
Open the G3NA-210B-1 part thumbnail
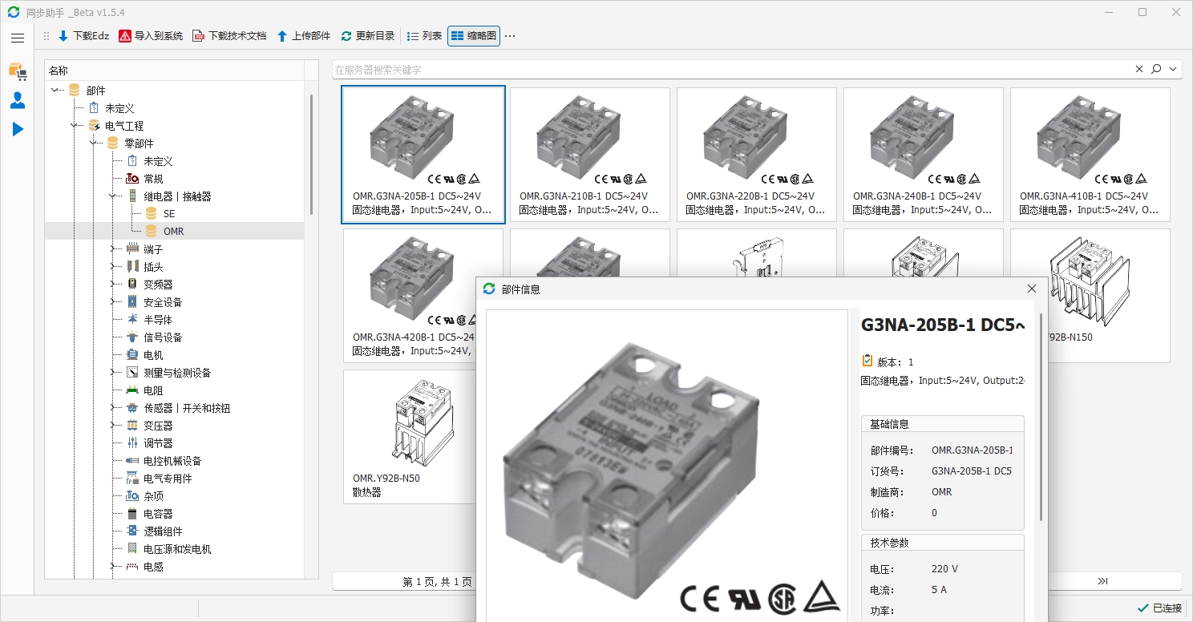point(590,154)
